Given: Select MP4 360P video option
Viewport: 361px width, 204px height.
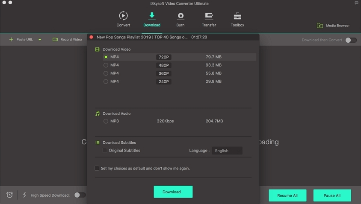Looking at the screenshot, I should (x=106, y=73).
